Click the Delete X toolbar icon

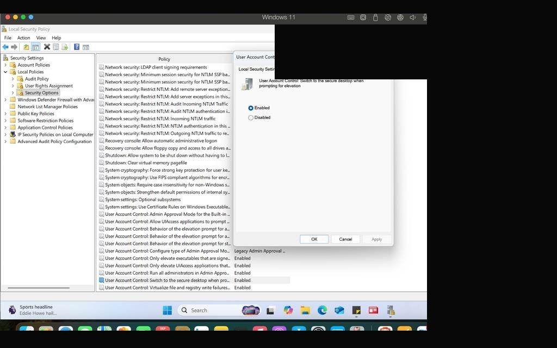pos(47,47)
